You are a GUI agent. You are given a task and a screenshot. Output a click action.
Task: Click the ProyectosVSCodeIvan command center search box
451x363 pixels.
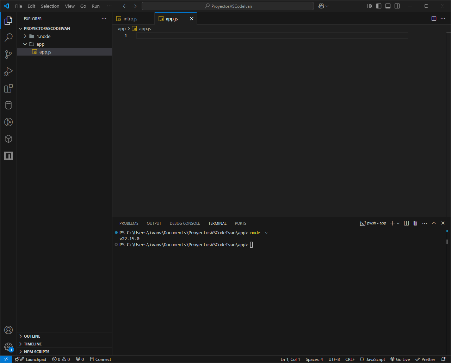[x=228, y=6]
